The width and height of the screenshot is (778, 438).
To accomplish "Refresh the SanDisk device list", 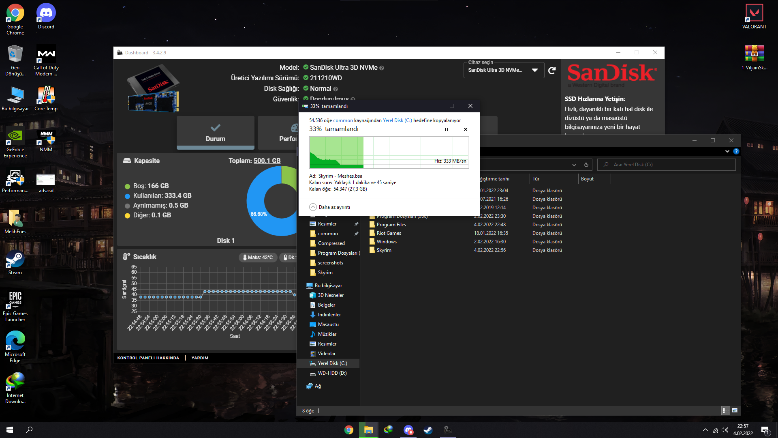I will [551, 71].
